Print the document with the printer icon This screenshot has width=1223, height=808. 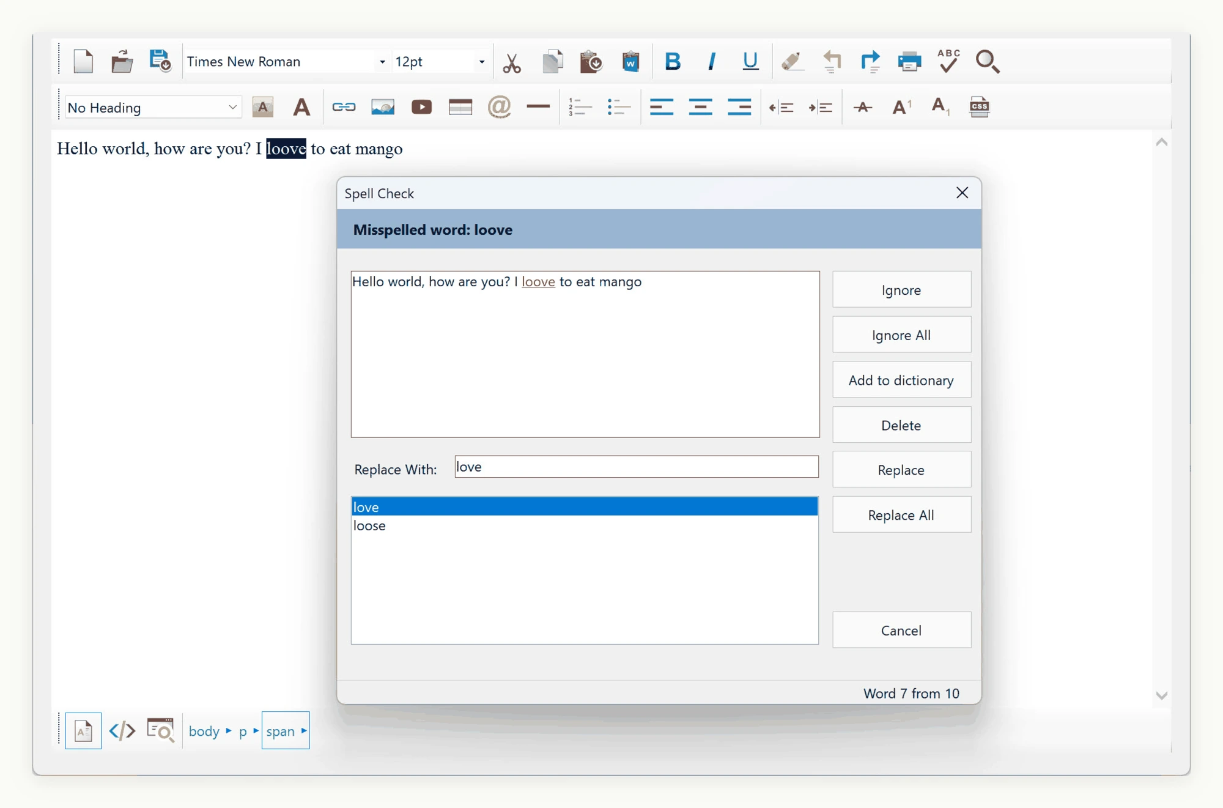tap(909, 61)
